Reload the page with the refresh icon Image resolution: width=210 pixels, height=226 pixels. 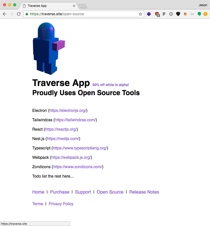click(18, 14)
